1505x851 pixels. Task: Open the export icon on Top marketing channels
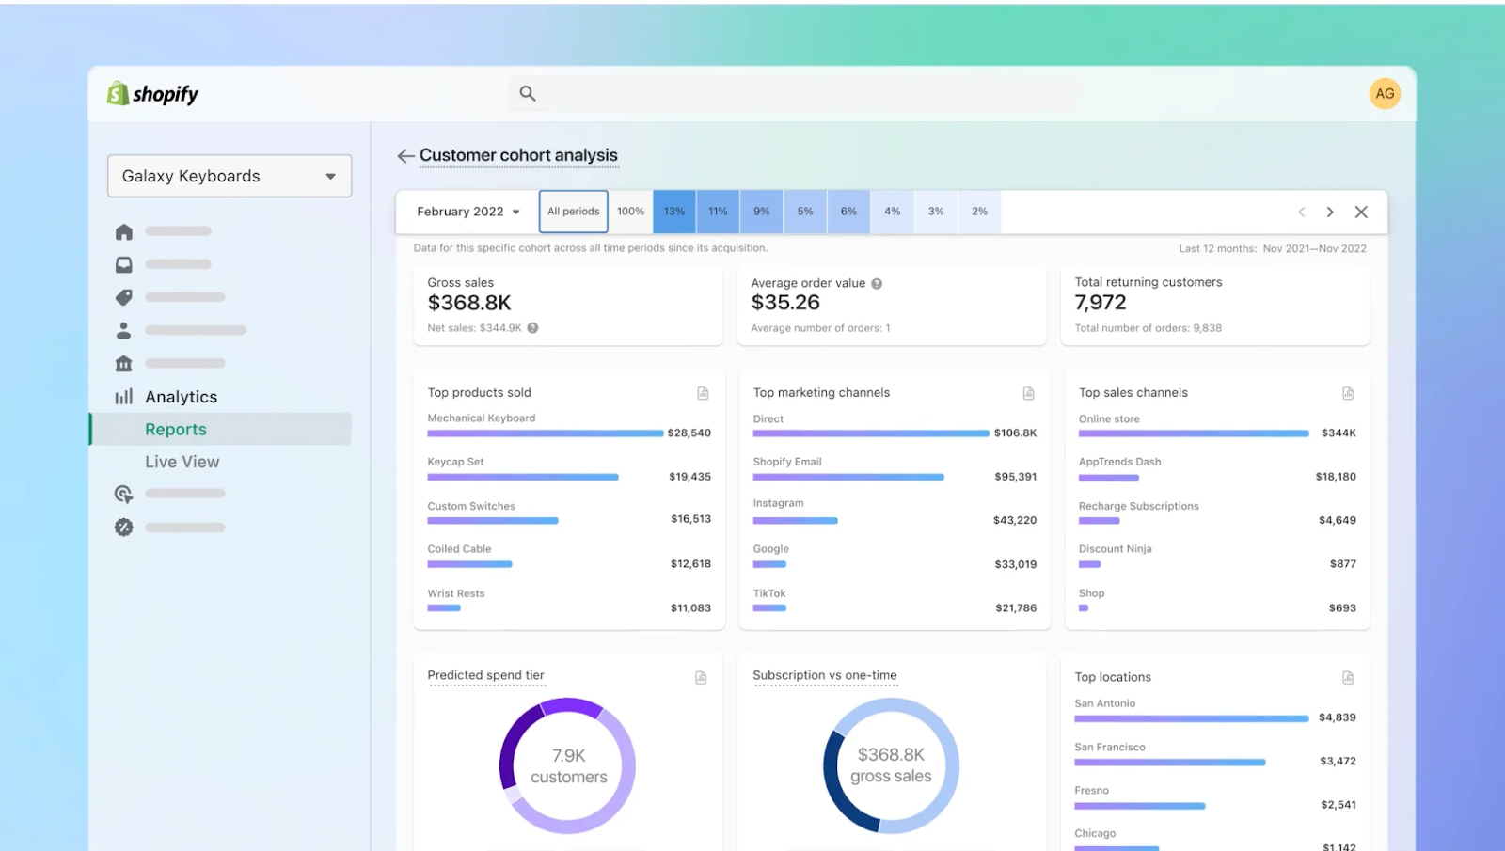(x=1027, y=393)
